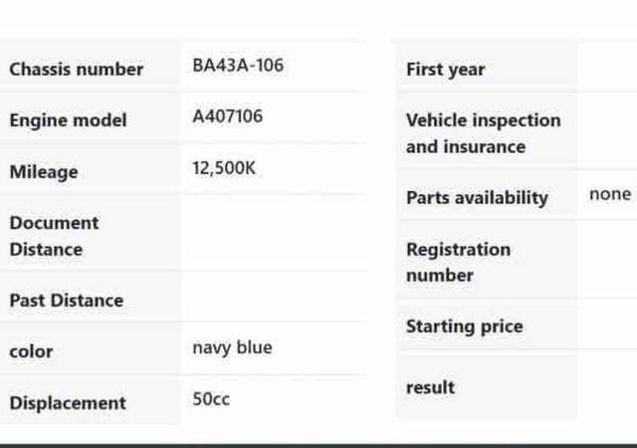Select the 12,500K mileage value

pyautogui.click(x=224, y=168)
